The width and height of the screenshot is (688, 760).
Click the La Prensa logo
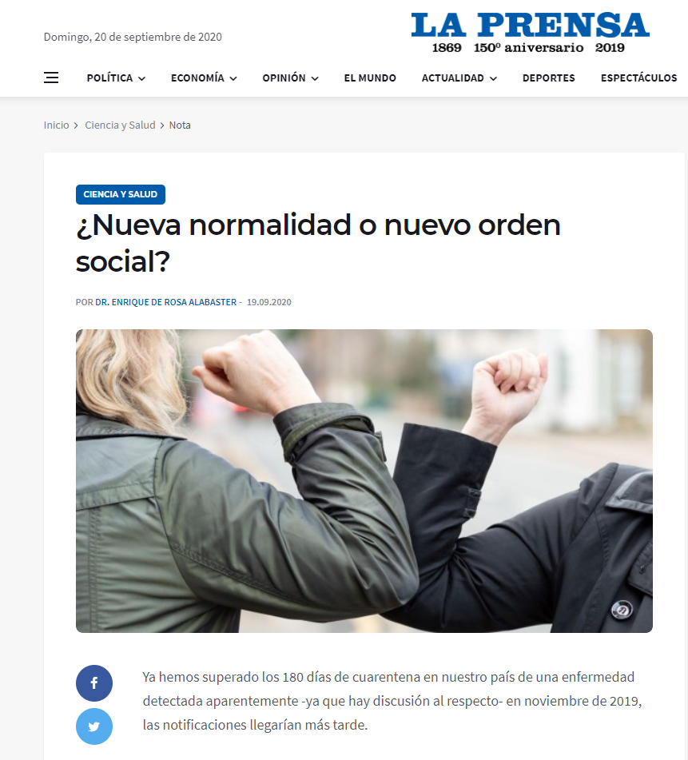[530, 33]
